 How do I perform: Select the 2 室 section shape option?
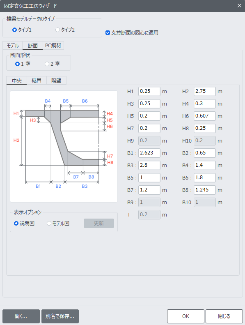[x=52, y=64]
